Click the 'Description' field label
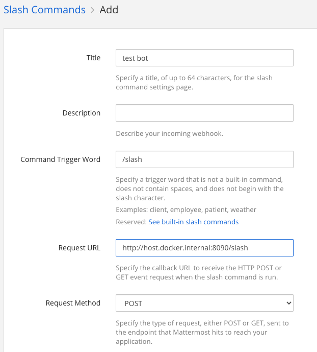Screen dimensions: 317x352 (x=82, y=113)
